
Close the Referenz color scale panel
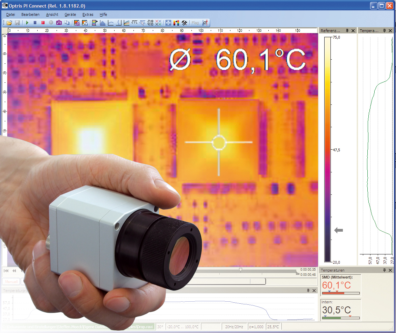pyautogui.click(x=353, y=31)
